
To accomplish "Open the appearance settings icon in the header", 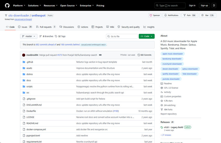I will (x=214, y=6).
